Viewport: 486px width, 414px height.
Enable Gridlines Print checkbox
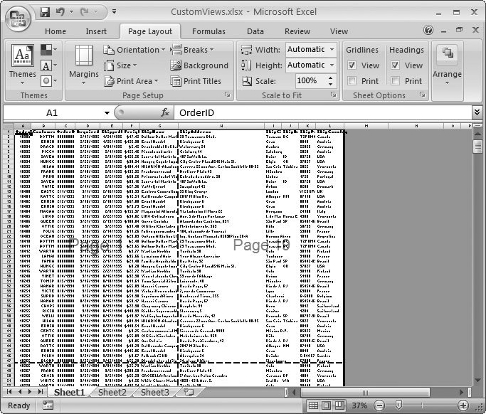pos(352,81)
